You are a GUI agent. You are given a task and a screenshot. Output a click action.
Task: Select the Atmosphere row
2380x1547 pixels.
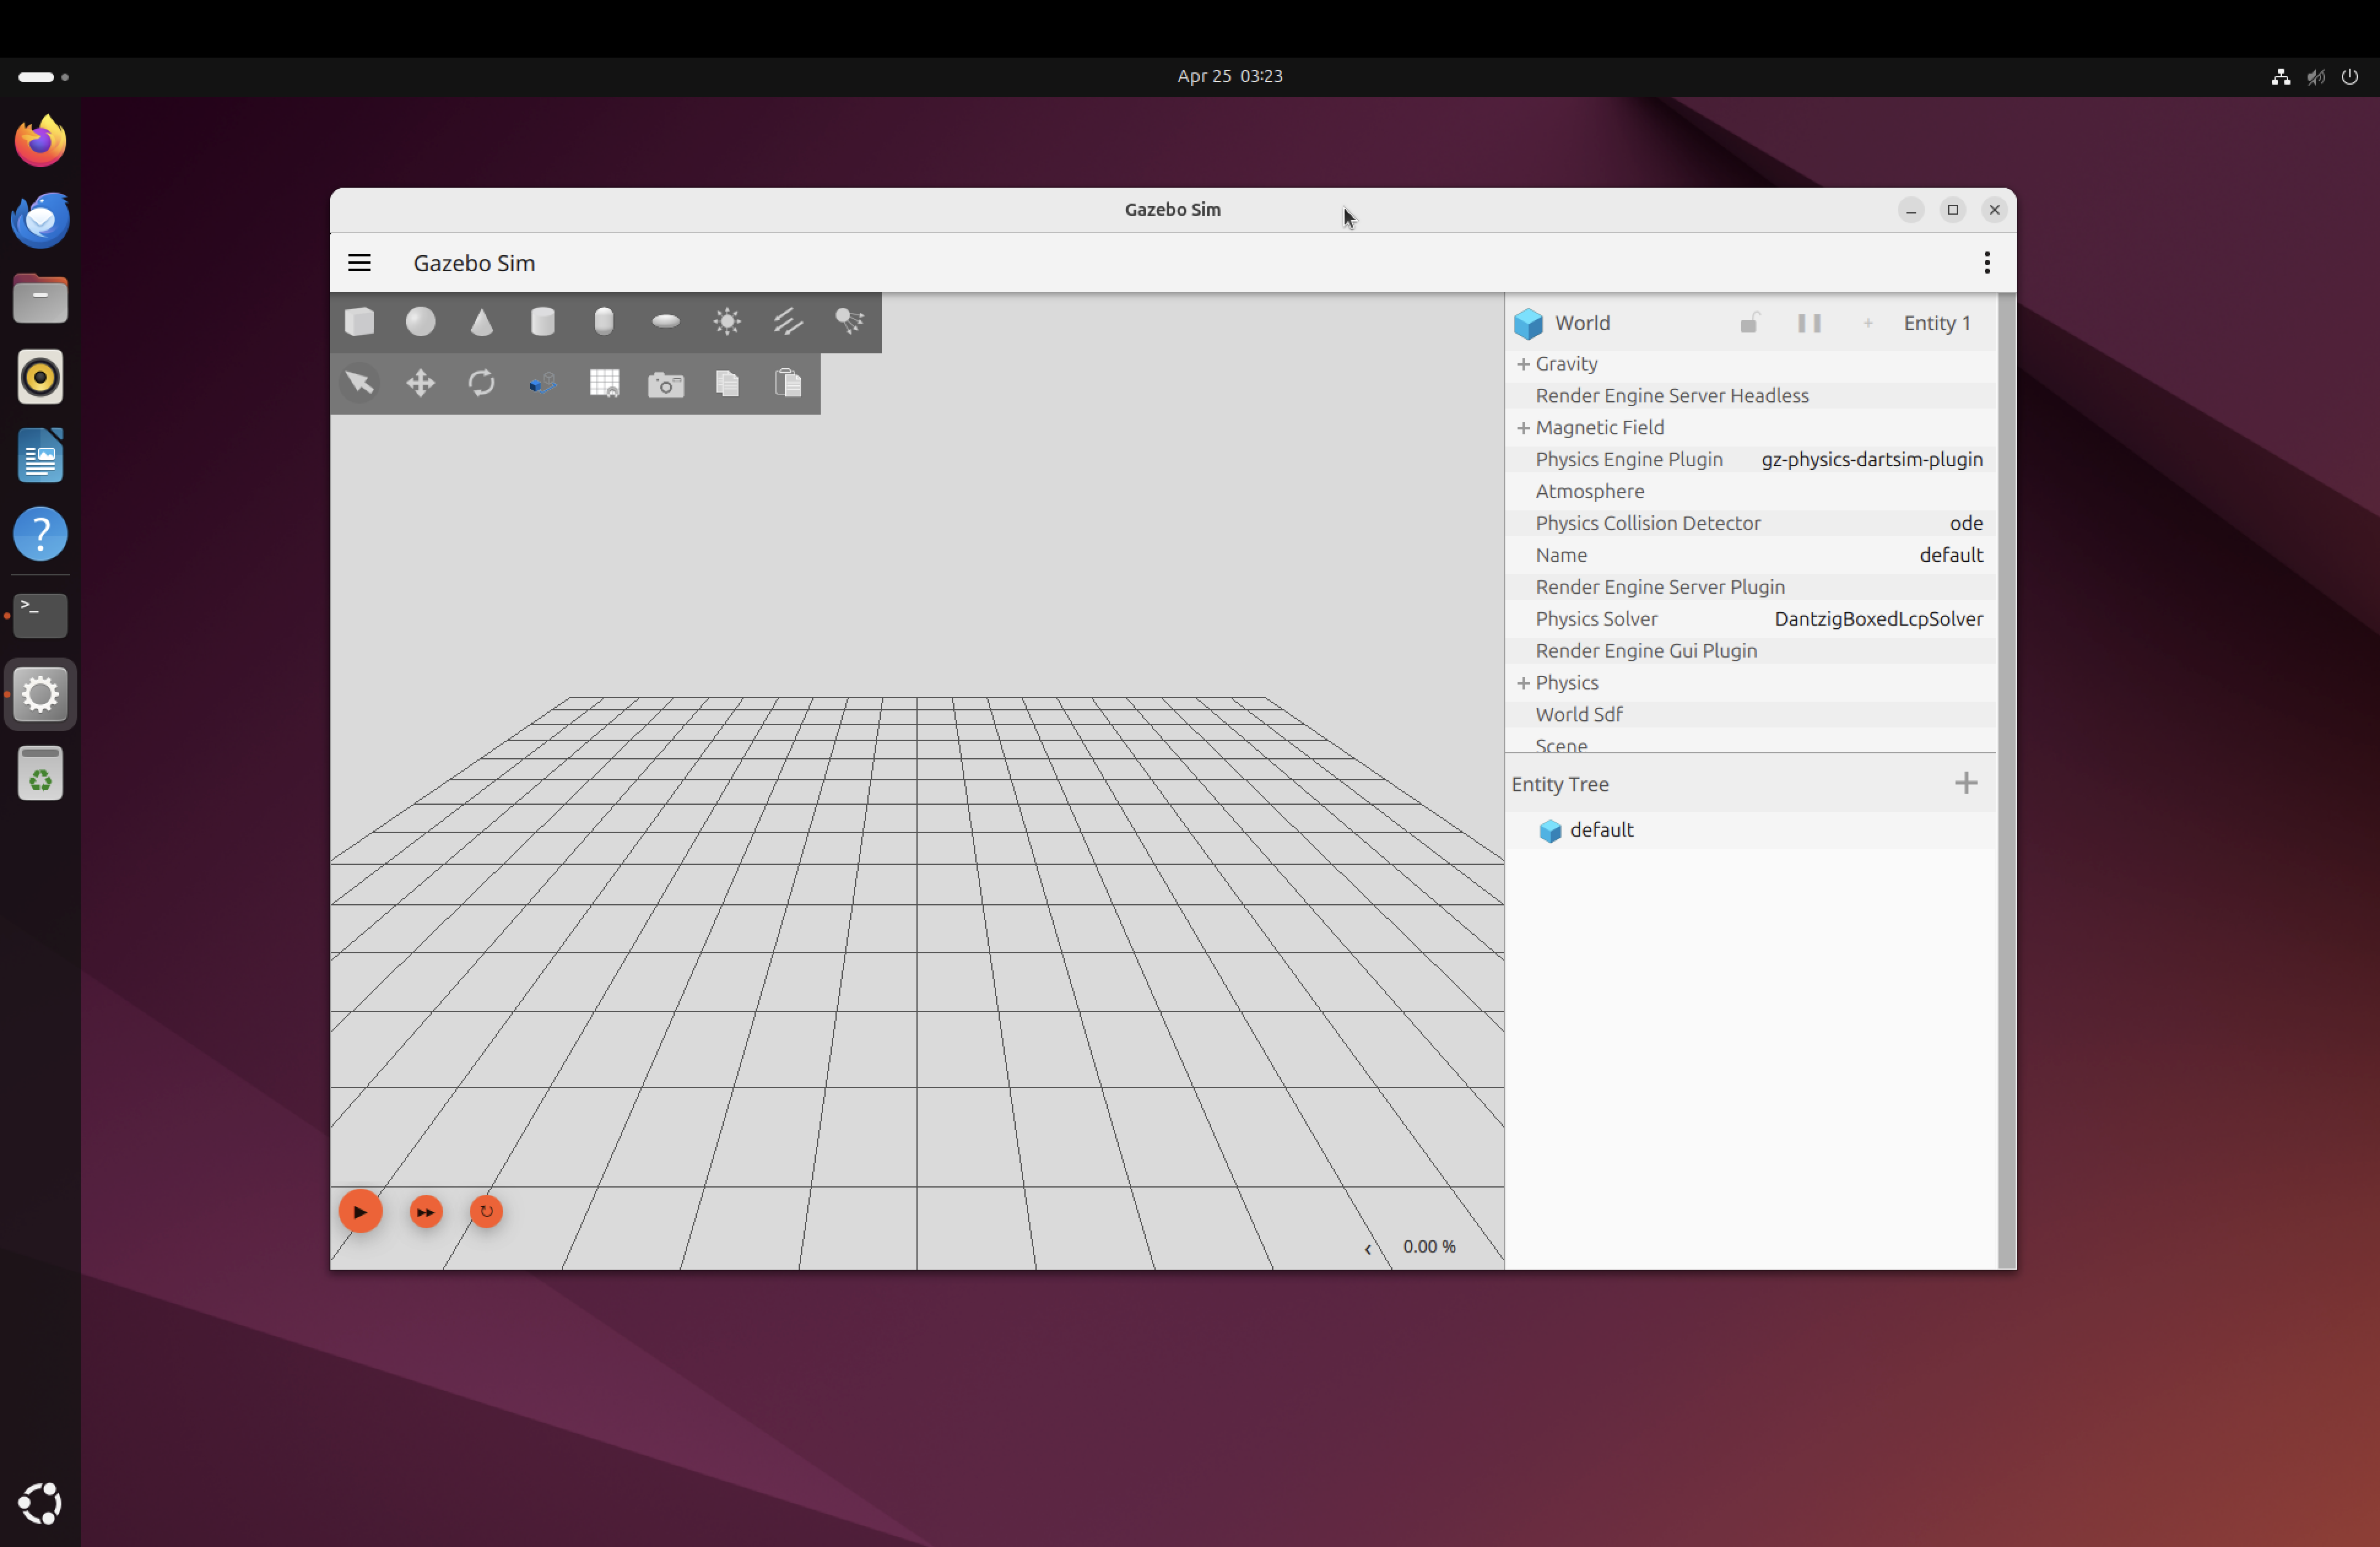1751,492
